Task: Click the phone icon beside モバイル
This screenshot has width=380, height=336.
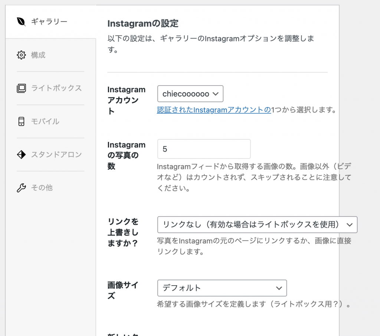Action: point(21,122)
